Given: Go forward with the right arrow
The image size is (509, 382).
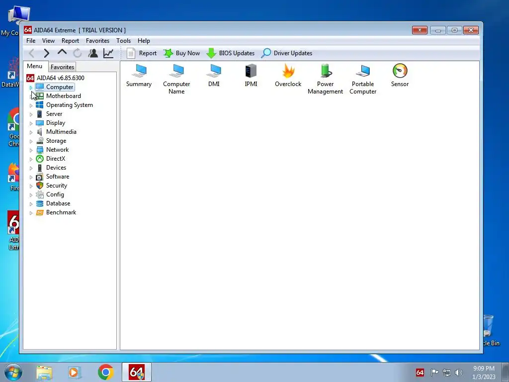Looking at the screenshot, I should [x=46, y=53].
